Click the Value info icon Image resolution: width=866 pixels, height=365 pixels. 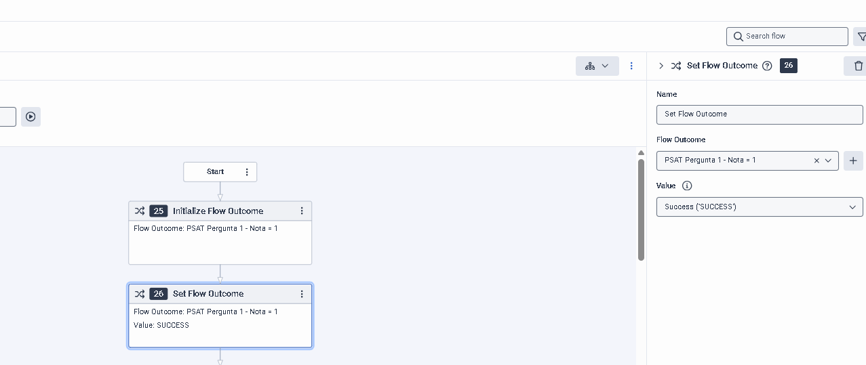tap(687, 186)
